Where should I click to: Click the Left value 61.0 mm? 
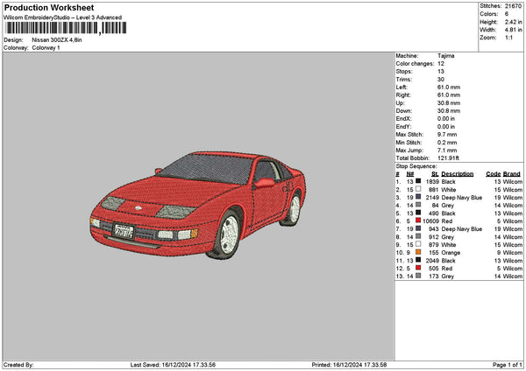click(449, 87)
